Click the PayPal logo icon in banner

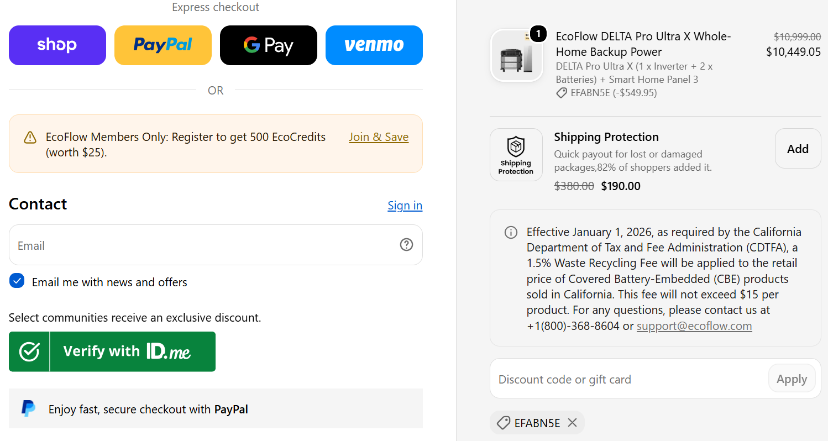click(x=28, y=408)
